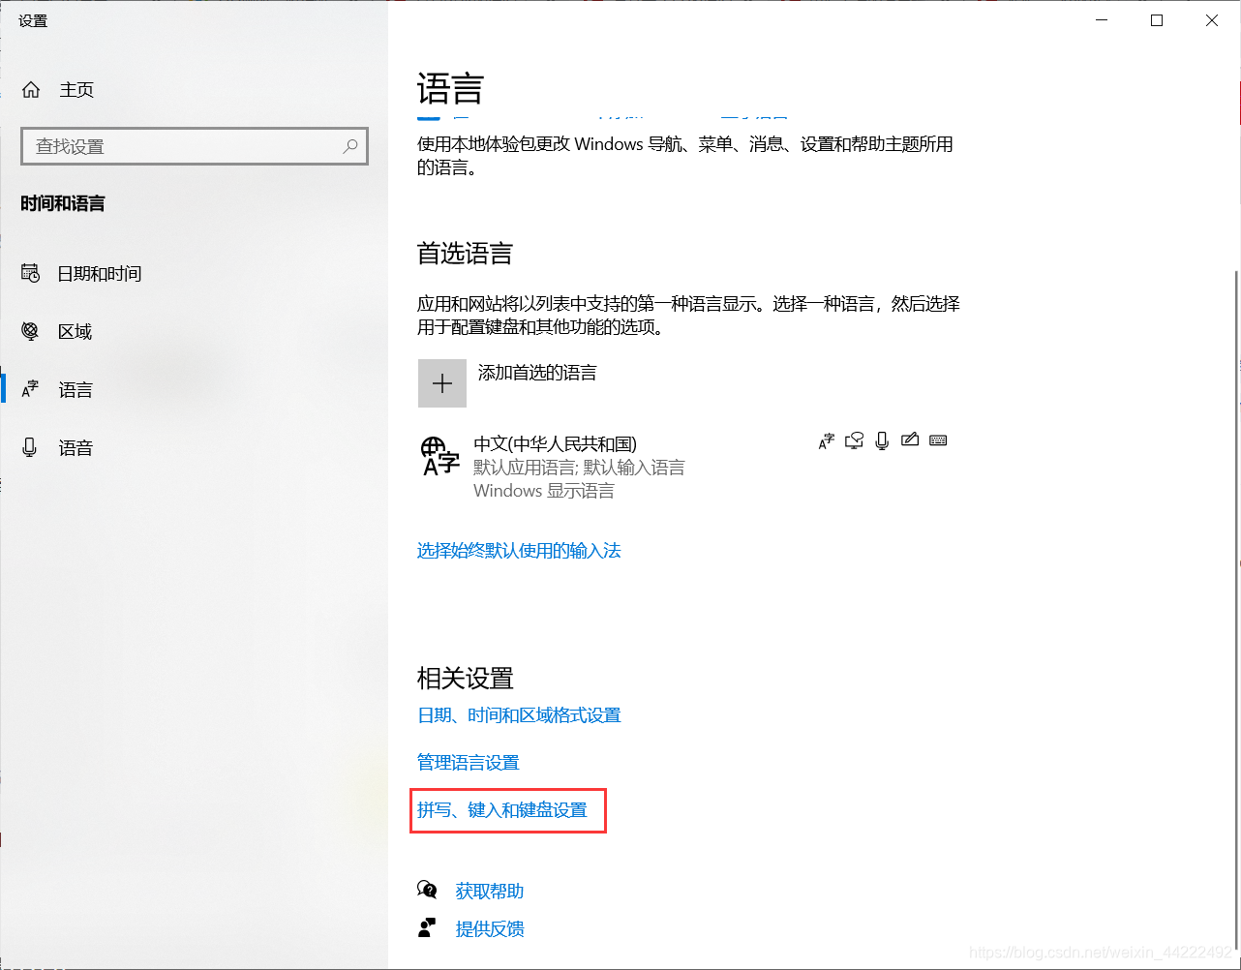Image resolution: width=1241 pixels, height=970 pixels.
Task: Click the 获取帮助 chat bubble icon
Action: click(428, 890)
